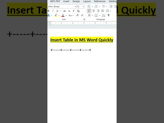Center the paragraph alignment
The width and height of the screenshot is (164, 123).
point(94,11)
